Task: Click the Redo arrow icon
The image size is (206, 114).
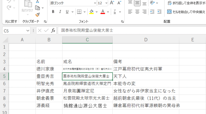Action: [x=9, y=8]
